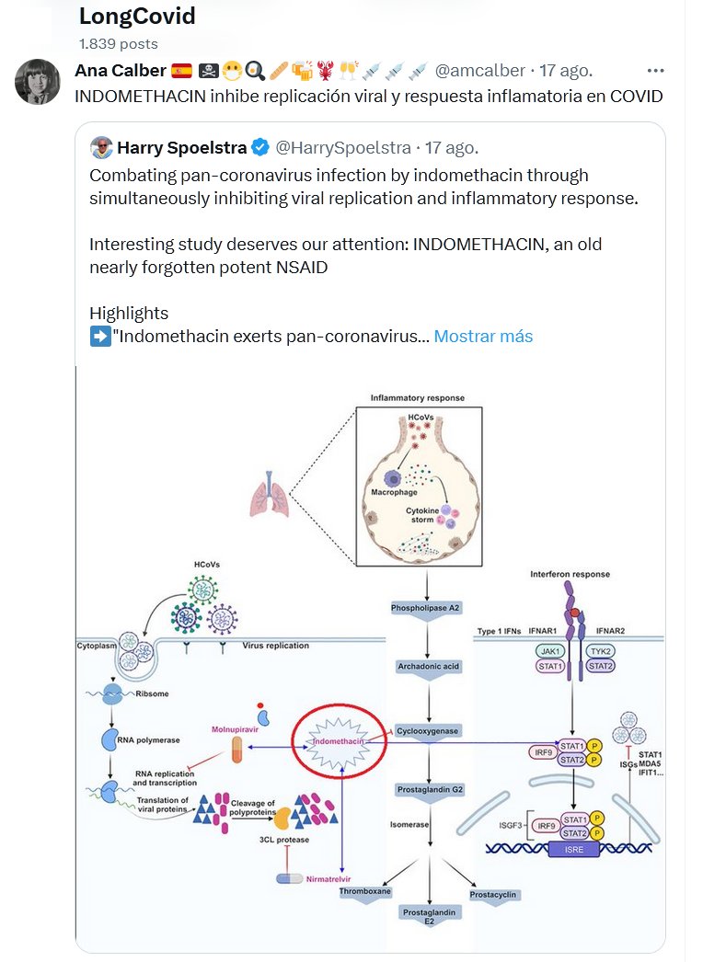The image size is (703, 962).
Task: Click the INDOMETHACIN inhibe replicación post text
Action: 368,97
